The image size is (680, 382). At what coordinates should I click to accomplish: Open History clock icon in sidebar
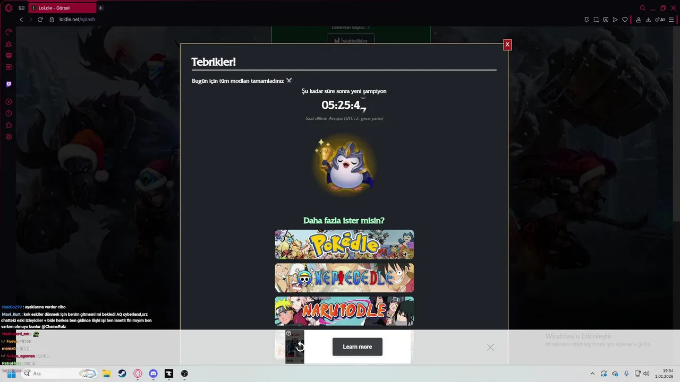coord(8,114)
